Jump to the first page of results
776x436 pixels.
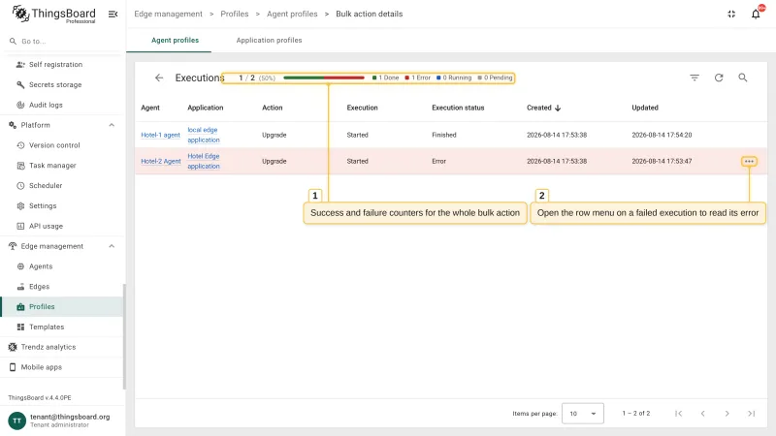678,414
